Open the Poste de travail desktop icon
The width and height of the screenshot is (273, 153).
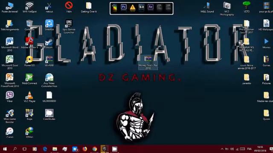pos(10,8)
